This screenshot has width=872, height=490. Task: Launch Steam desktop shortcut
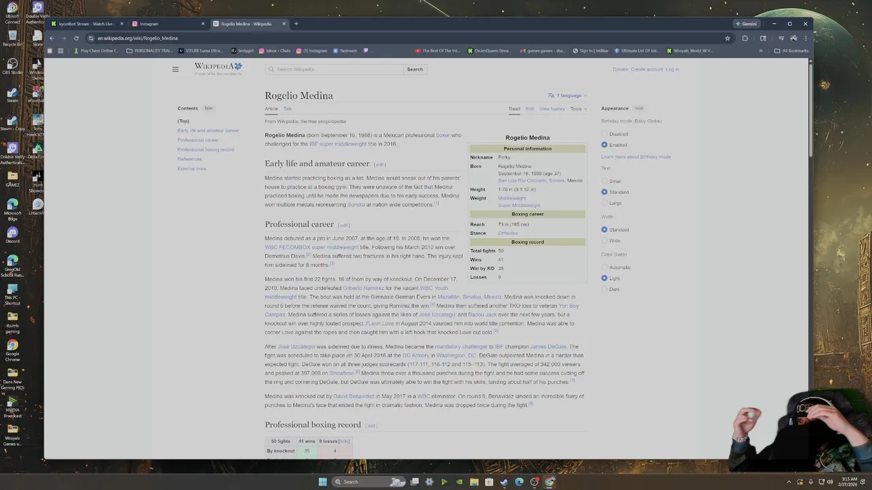[x=12, y=95]
